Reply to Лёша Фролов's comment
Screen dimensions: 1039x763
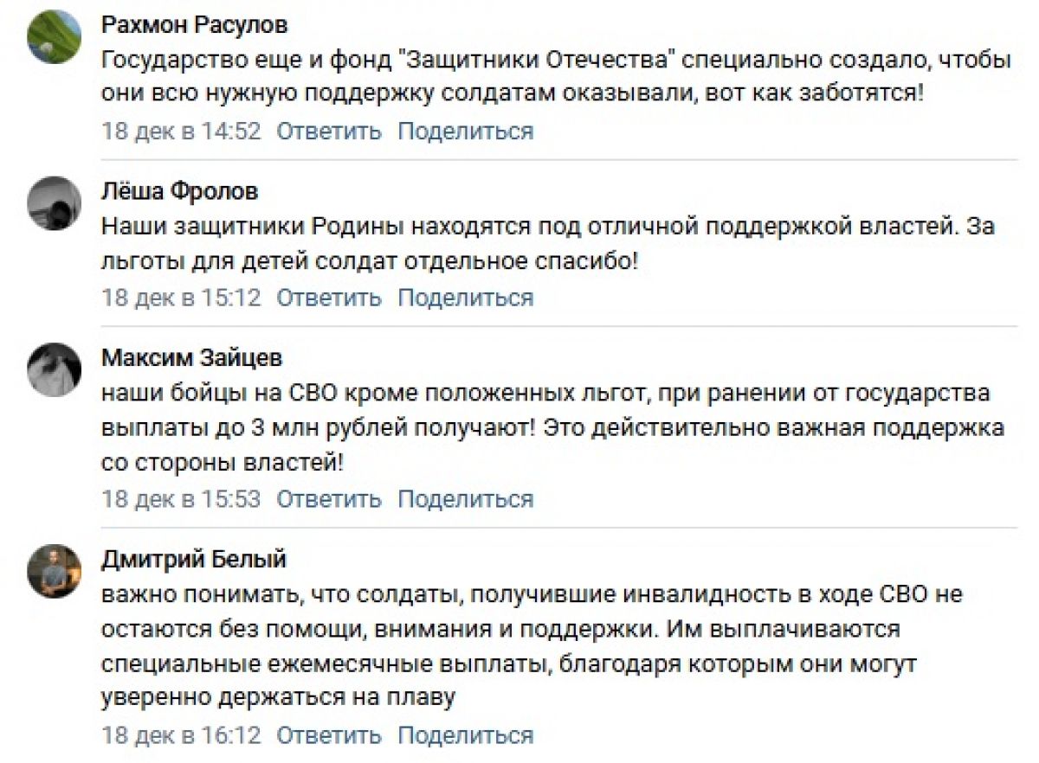[x=328, y=298]
